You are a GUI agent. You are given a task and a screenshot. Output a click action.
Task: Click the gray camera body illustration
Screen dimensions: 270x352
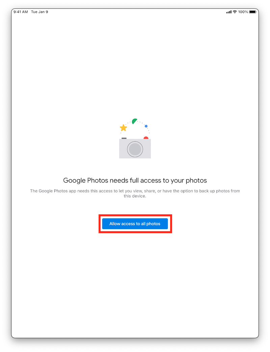click(x=135, y=148)
